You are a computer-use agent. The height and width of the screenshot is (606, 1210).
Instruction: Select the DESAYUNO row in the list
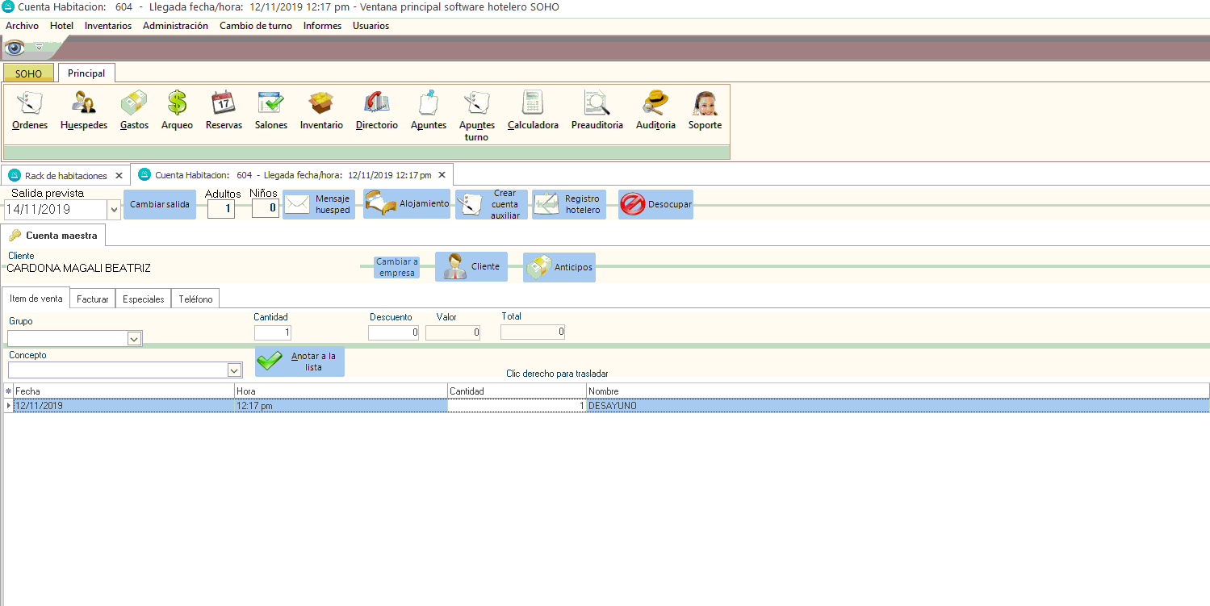click(612, 406)
